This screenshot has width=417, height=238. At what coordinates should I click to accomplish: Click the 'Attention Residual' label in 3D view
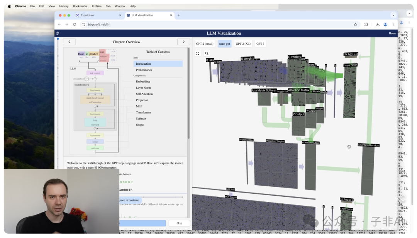coord(369,145)
